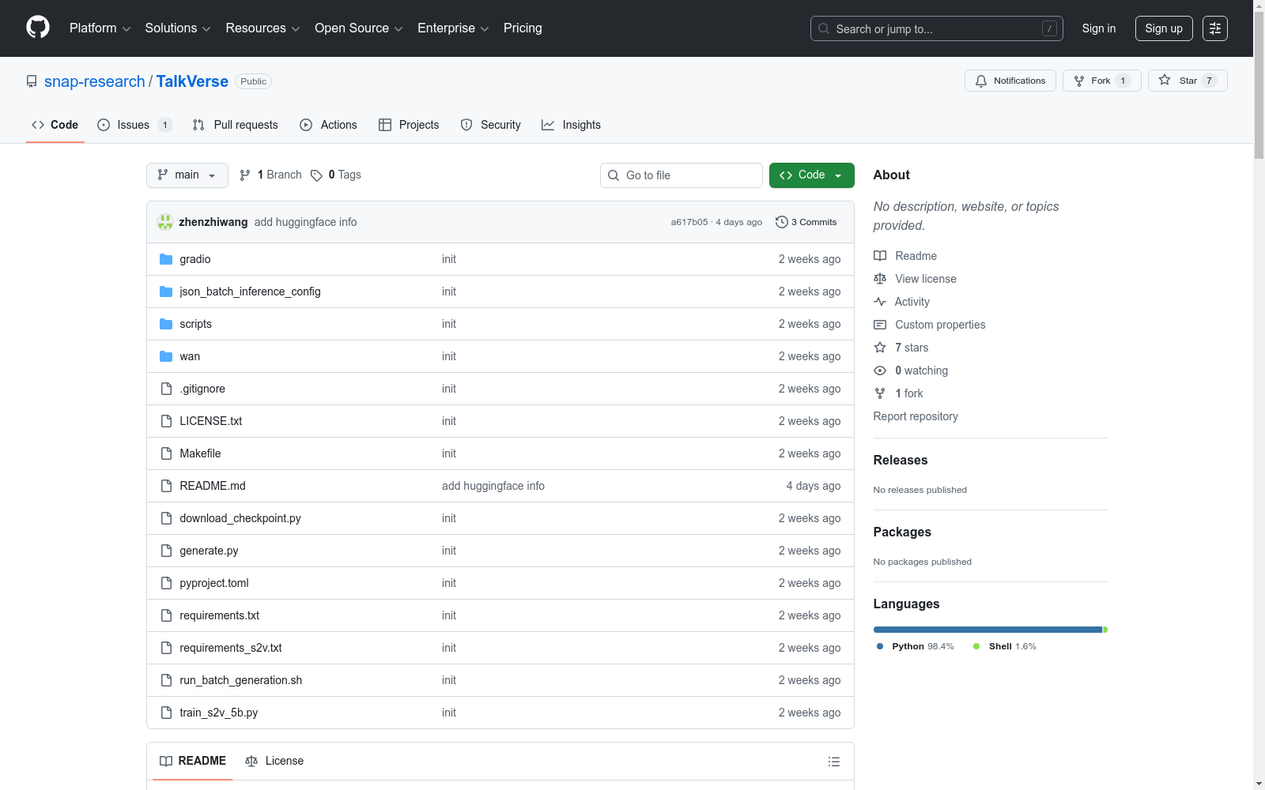Open the Pricing link
Image resolution: width=1265 pixels, height=790 pixels.
[x=523, y=28]
